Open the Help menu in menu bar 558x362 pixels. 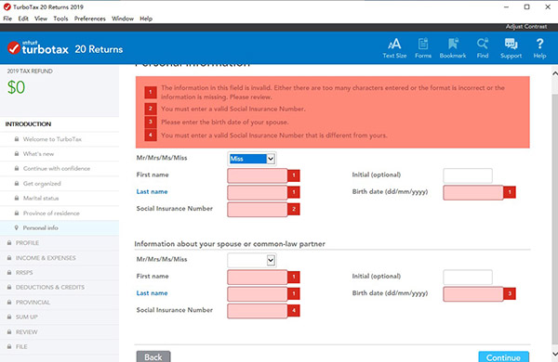click(x=146, y=19)
